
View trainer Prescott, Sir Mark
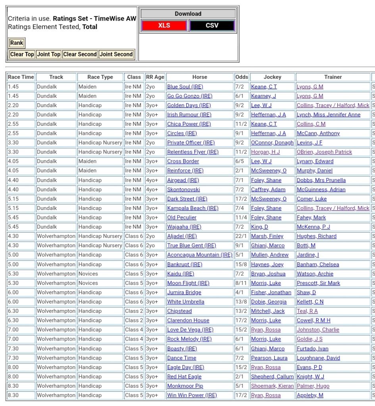tap(318, 283)
